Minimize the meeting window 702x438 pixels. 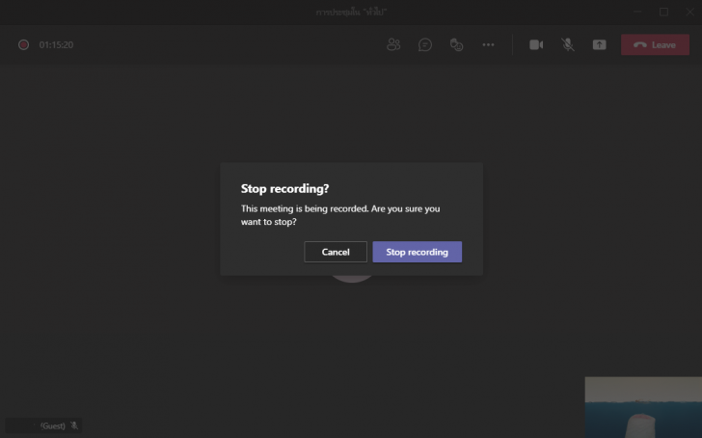[637, 13]
